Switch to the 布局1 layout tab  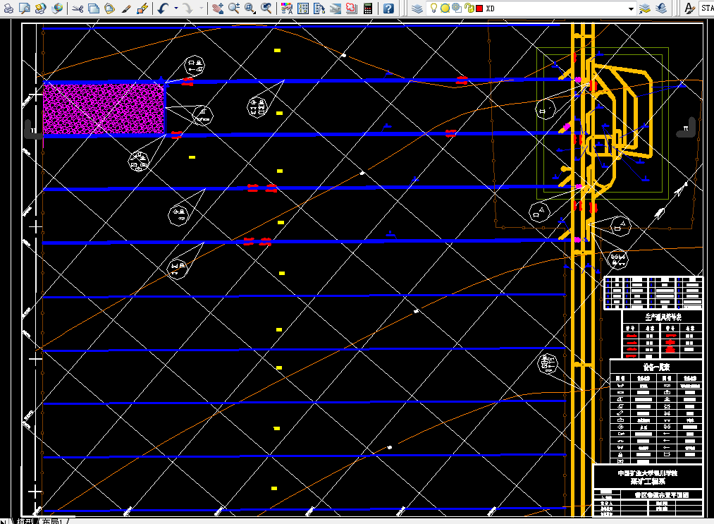coord(52,520)
